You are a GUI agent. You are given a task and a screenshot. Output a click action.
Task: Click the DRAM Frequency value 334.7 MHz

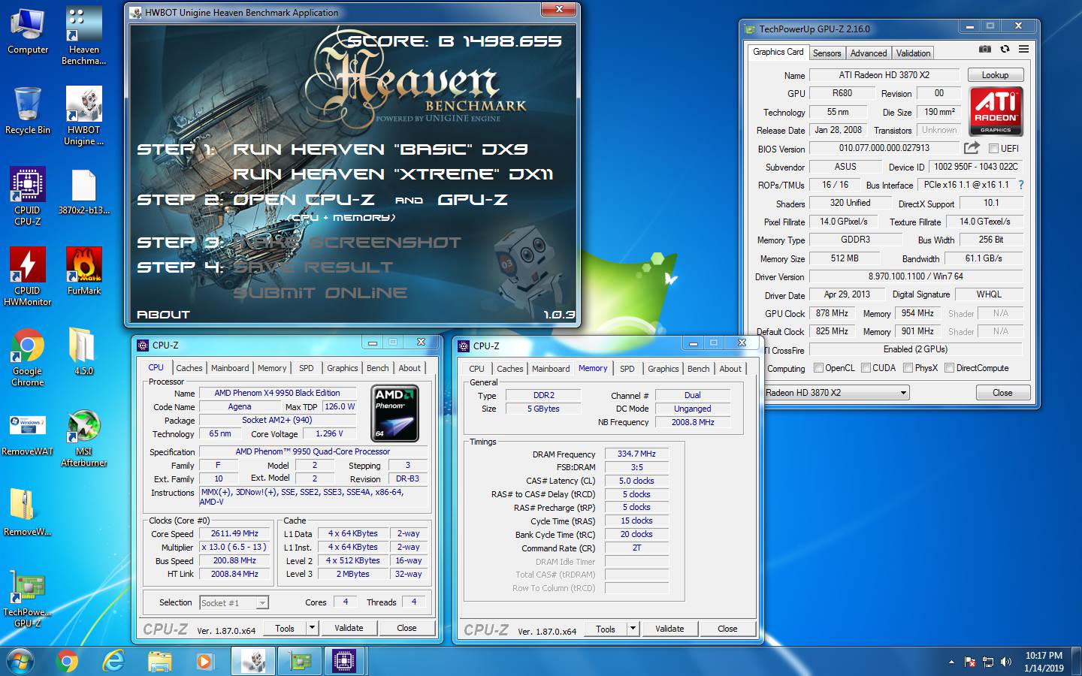636,454
